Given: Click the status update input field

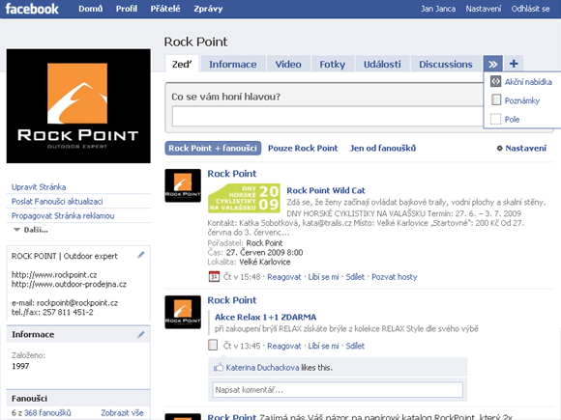Looking at the screenshot, I should pyautogui.click(x=327, y=117).
